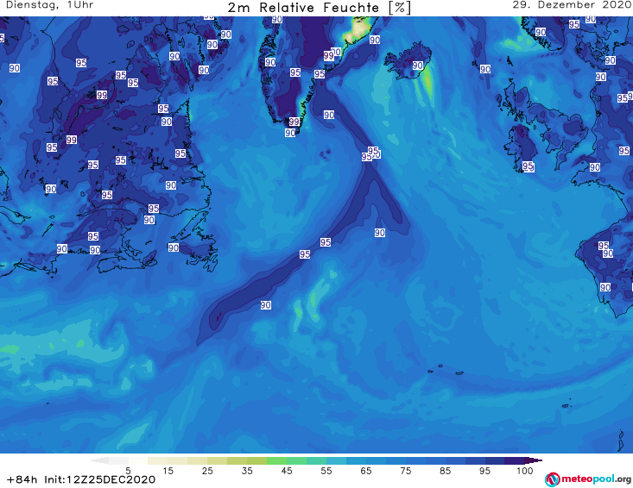This screenshot has height=488, width=633.
Task: Click the meteopool.org logo icon
Action: click(x=553, y=479)
